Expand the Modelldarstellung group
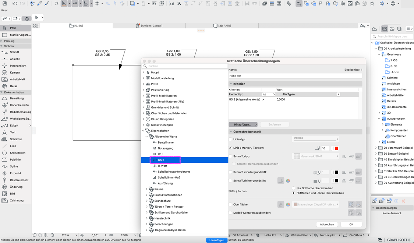 pos(144,78)
